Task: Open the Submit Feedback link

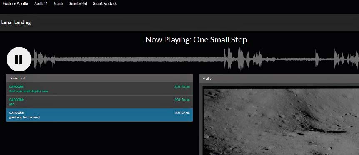Action: (105, 3)
